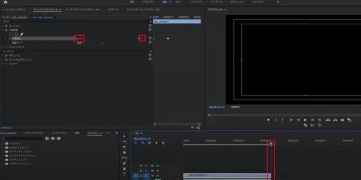Image resolution: width=361 pixels, height=180 pixels.
Task: Reset the Channel Volume effect
Action: [150, 59]
